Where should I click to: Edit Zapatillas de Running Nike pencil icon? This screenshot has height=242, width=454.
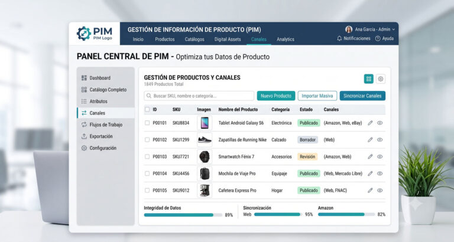pos(370,140)
